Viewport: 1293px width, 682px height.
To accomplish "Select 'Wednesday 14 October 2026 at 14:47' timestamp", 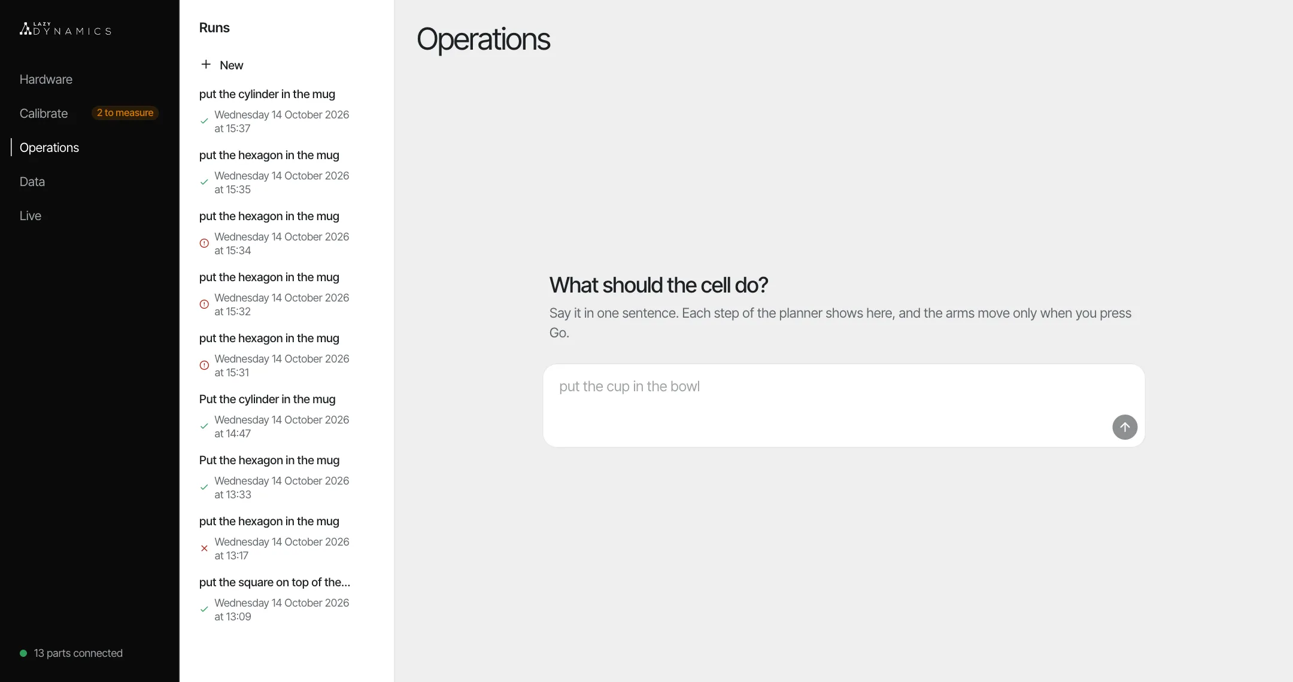I will [282, 427].
